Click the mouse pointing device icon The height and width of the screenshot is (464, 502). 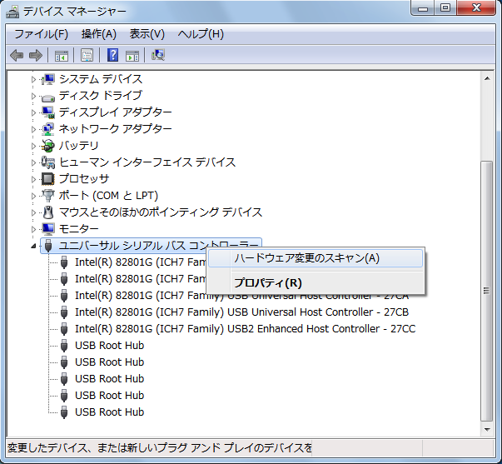pyautogui.click(x=48, y=212)
